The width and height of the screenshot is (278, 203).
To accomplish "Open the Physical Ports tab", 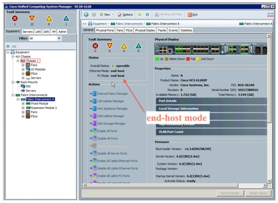I will [x=105, y=30].
